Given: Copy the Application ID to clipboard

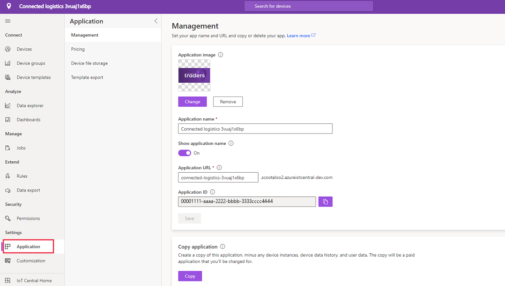Looking at the screenshot, I should [x=325, y=202].
